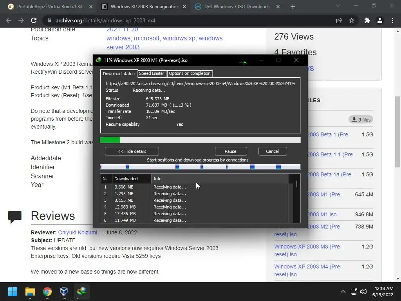401x301 pixels.
Task: Open the clock showing 12:18 AM
Action: click(x=383, y=292)
